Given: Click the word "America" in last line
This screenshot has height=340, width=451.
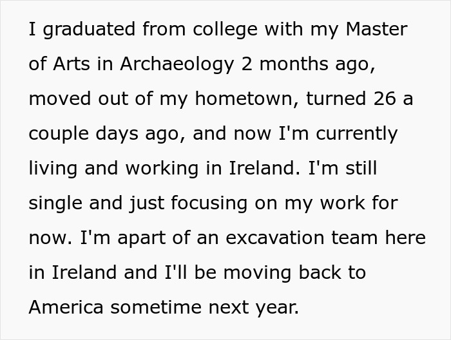Looking at the screenshot, I should point(66,307).
